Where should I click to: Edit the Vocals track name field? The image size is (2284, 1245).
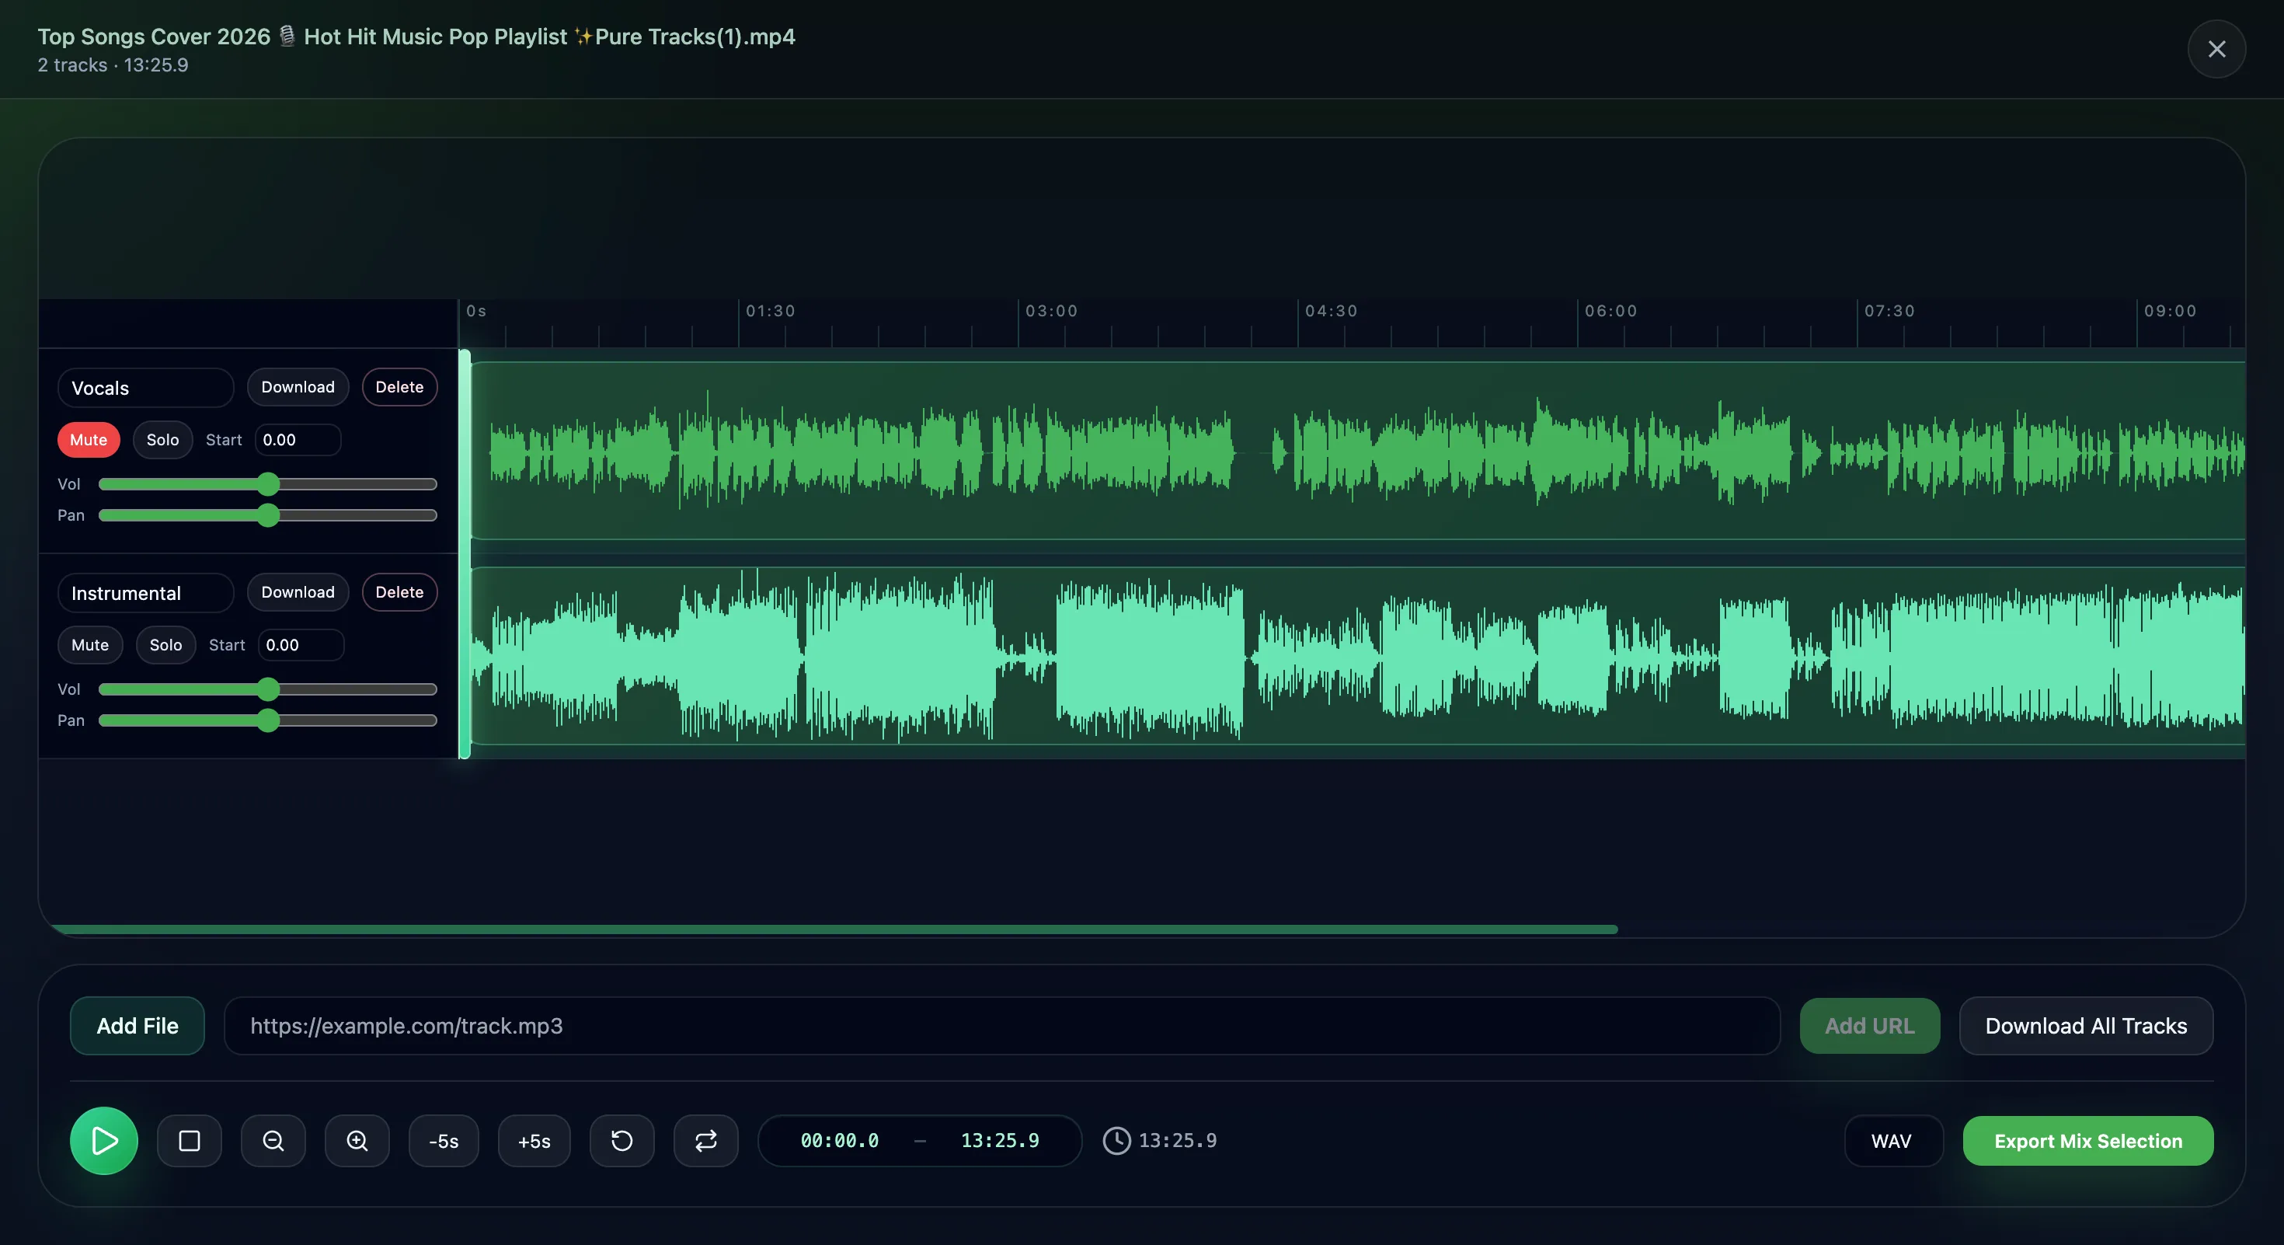pyautogui.click(x=145, y=389)
